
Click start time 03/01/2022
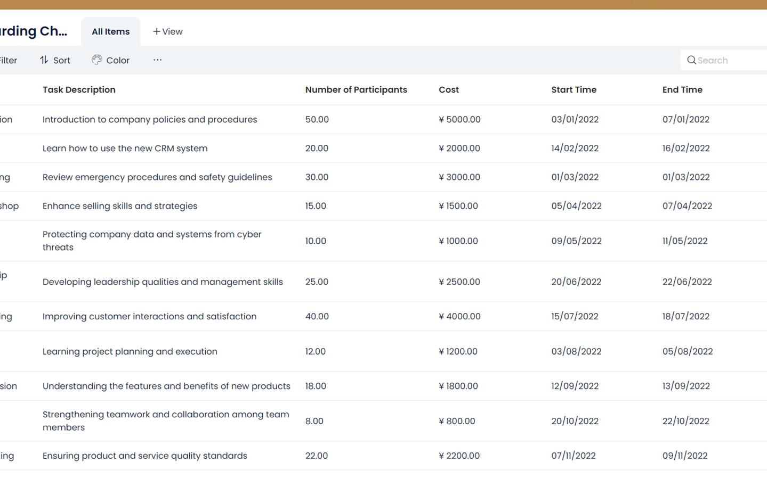click(x=575, y=119)
